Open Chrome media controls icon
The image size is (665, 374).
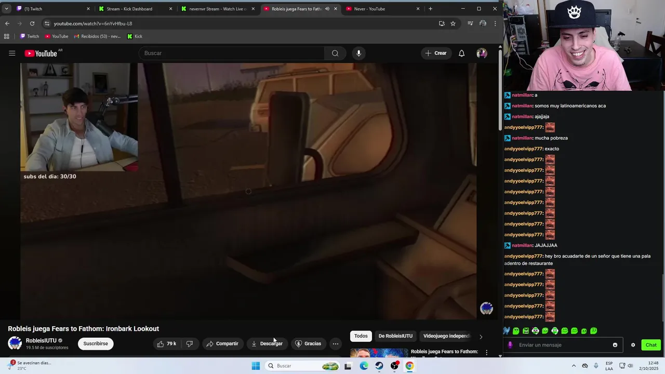tap(470, 23)
